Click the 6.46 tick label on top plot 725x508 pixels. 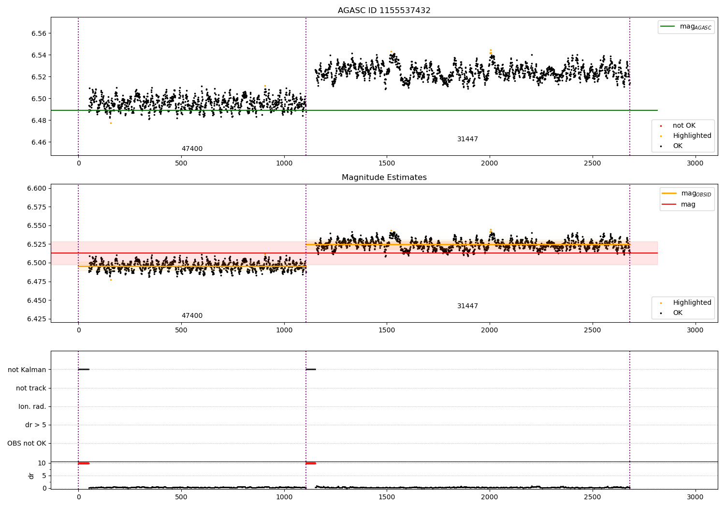tap(39, 142)
